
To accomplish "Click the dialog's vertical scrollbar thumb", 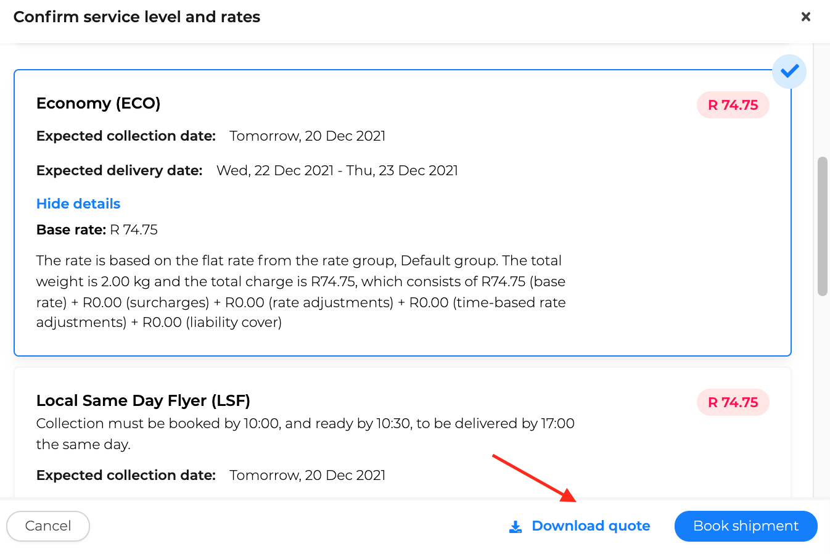I will point(822,226).
